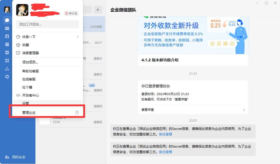This screenshot has height=164, width=280.
Task: Click the 添加工作签名 signature field
Action: tap(48, 24)
